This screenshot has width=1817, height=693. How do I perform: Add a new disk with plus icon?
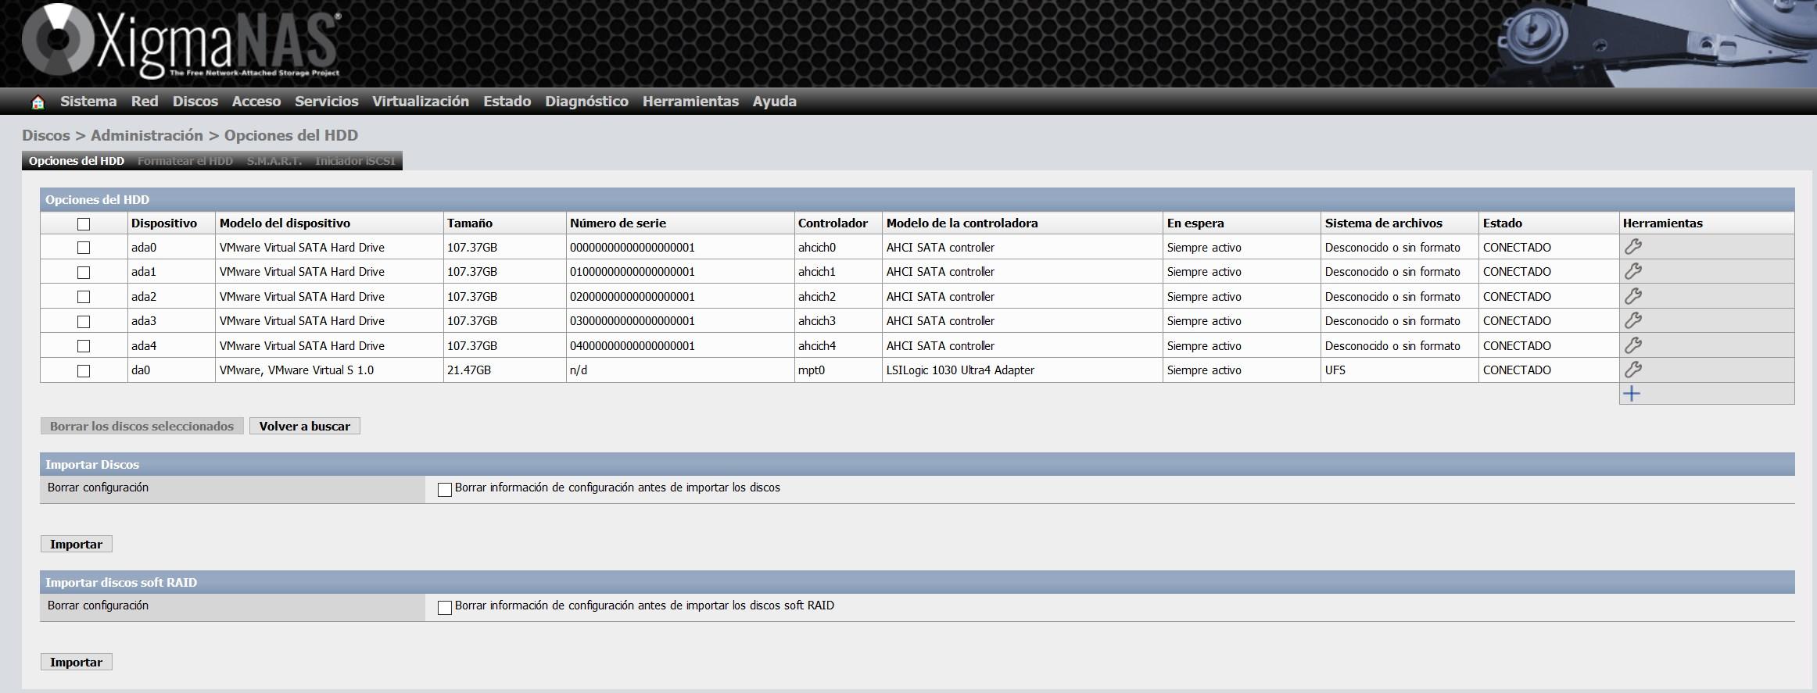[x=1632, y=394]
